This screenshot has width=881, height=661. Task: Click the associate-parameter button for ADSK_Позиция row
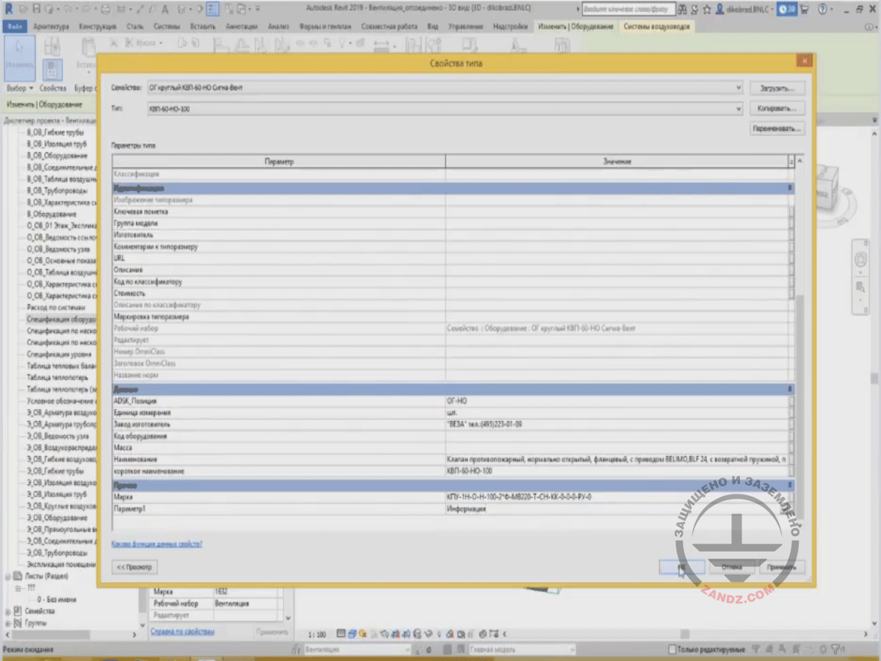click(x=791, y=401)
